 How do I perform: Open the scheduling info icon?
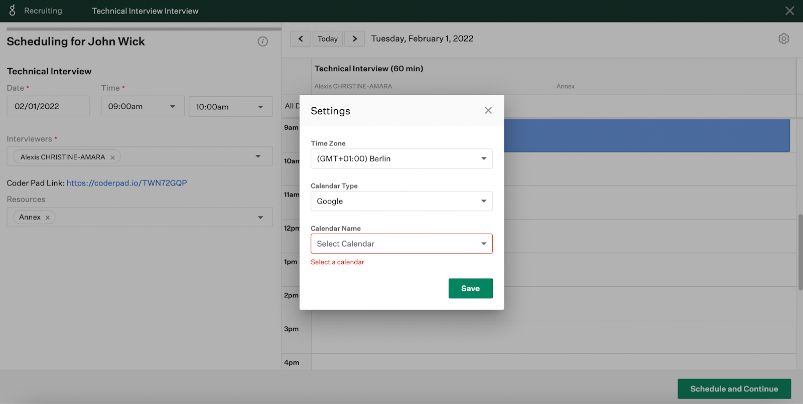point(262,42)
